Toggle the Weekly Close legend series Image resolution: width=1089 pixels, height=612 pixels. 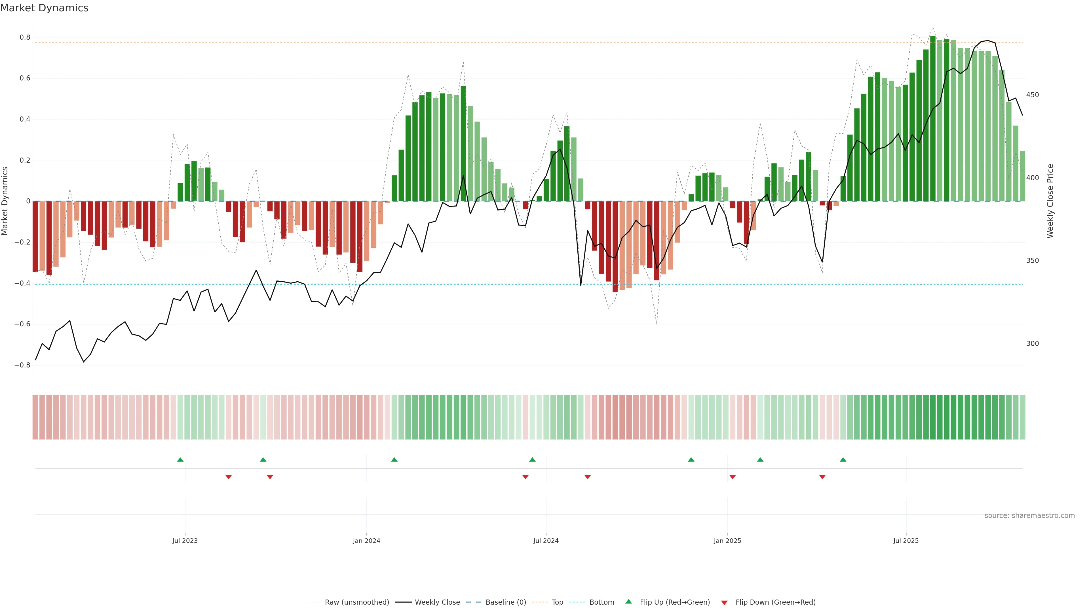tap(437, 602)
